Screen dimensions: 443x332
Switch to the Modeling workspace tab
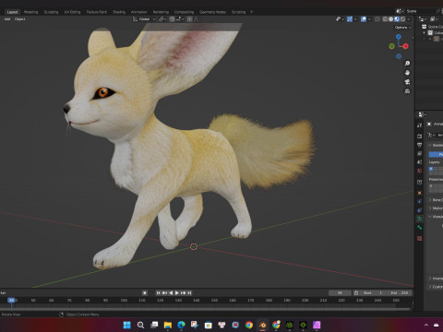point(30,12)
